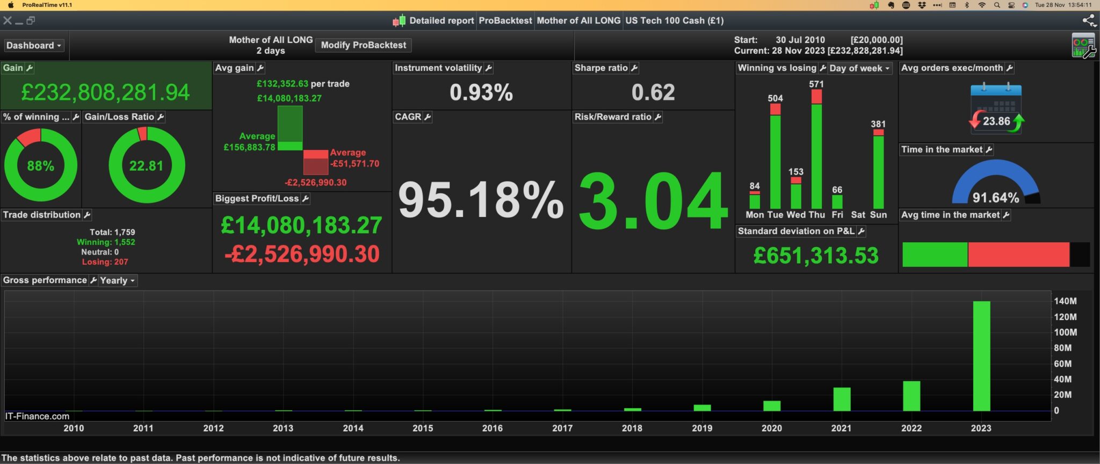Click the 'Mother of All LONG' strategy name in header
Screen dimensions: 1100x464
tap(271, 40)
